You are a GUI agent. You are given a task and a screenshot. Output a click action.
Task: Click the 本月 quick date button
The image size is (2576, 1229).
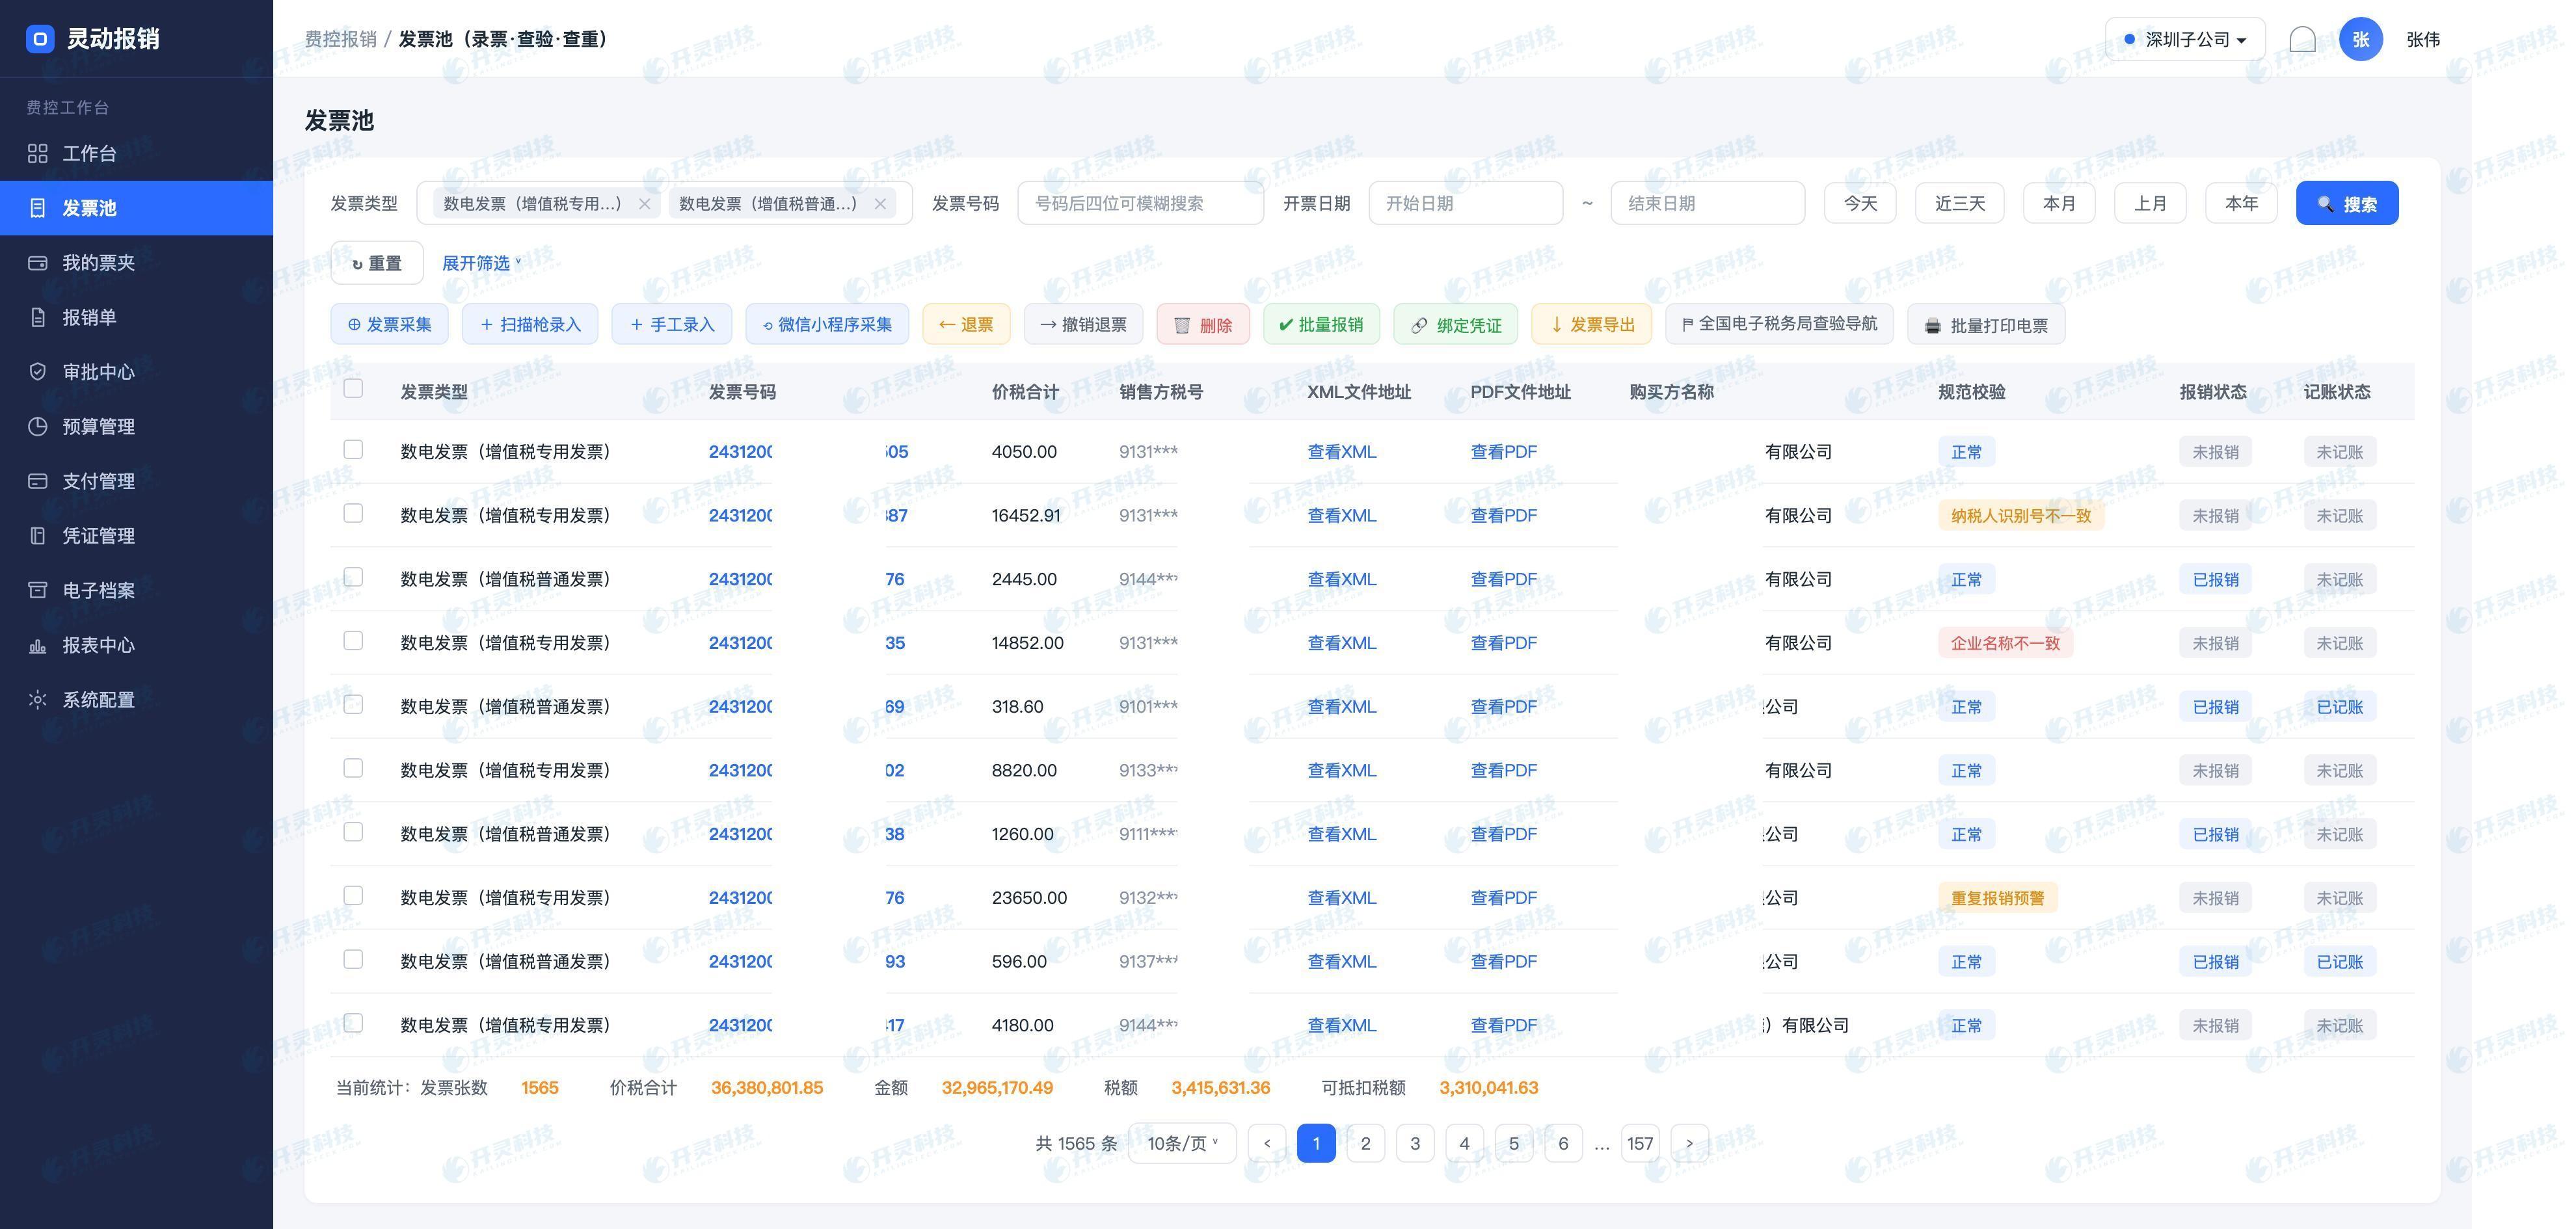pyautogui.click(x=2059, y=203)
